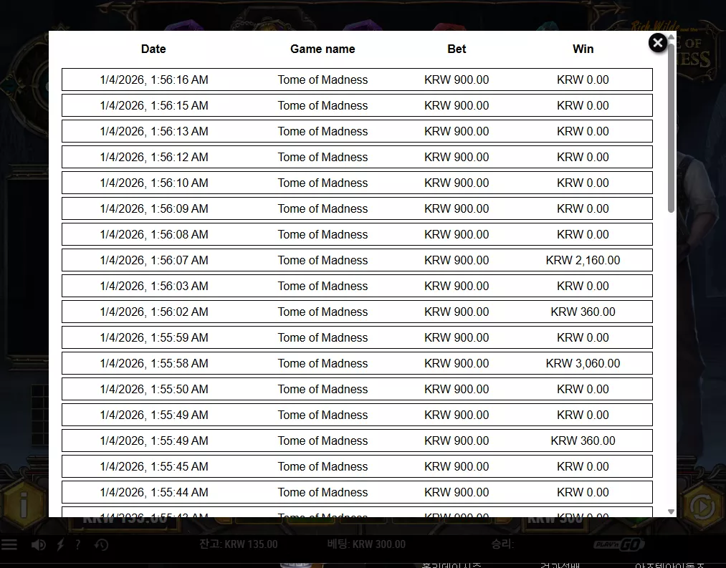Click KRW 0.00 win in the 1:55:44 row

tap(583, 493)
